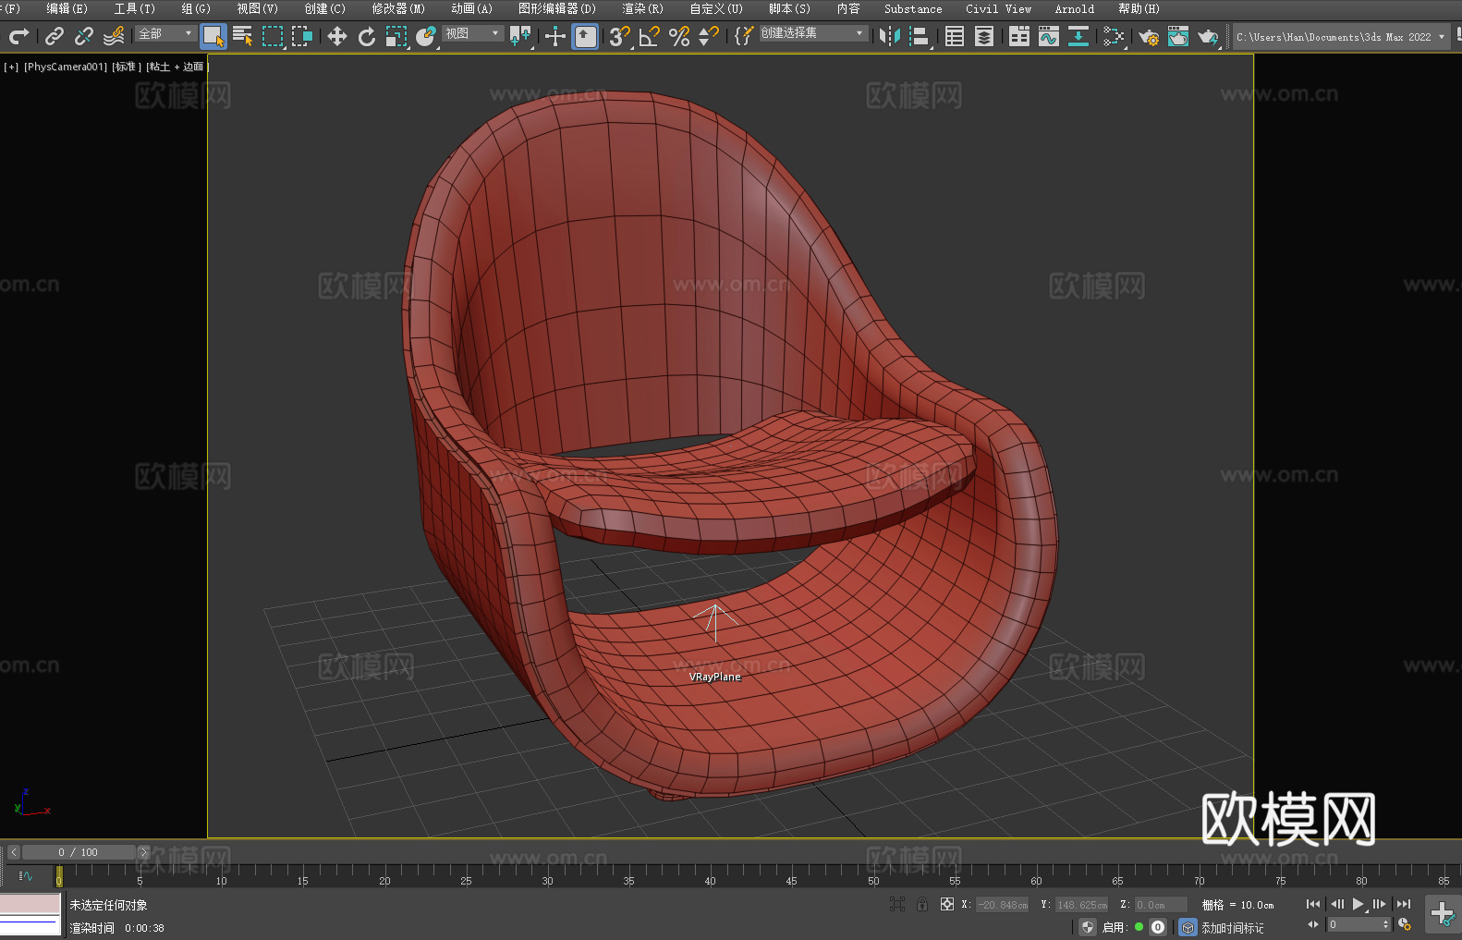Open Rendered Frame Window icon

[x=1178, y=36]
